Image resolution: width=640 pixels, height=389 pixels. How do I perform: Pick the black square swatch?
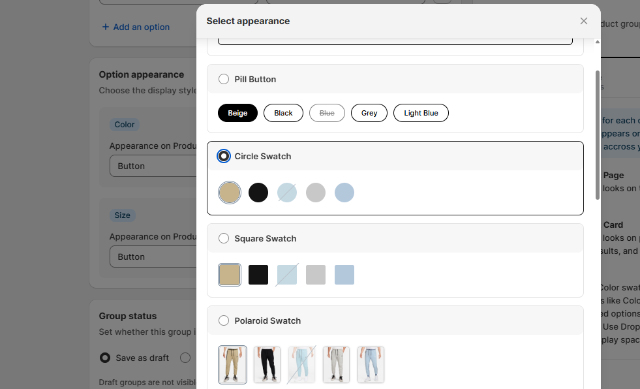click(x=258, y=275)
